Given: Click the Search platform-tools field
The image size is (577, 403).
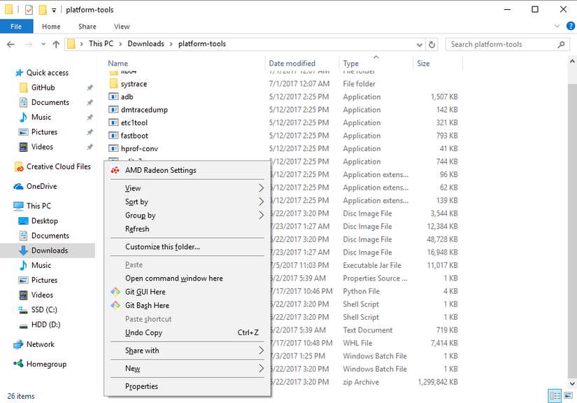Looking at the screenshot, I should coord(502,44).
